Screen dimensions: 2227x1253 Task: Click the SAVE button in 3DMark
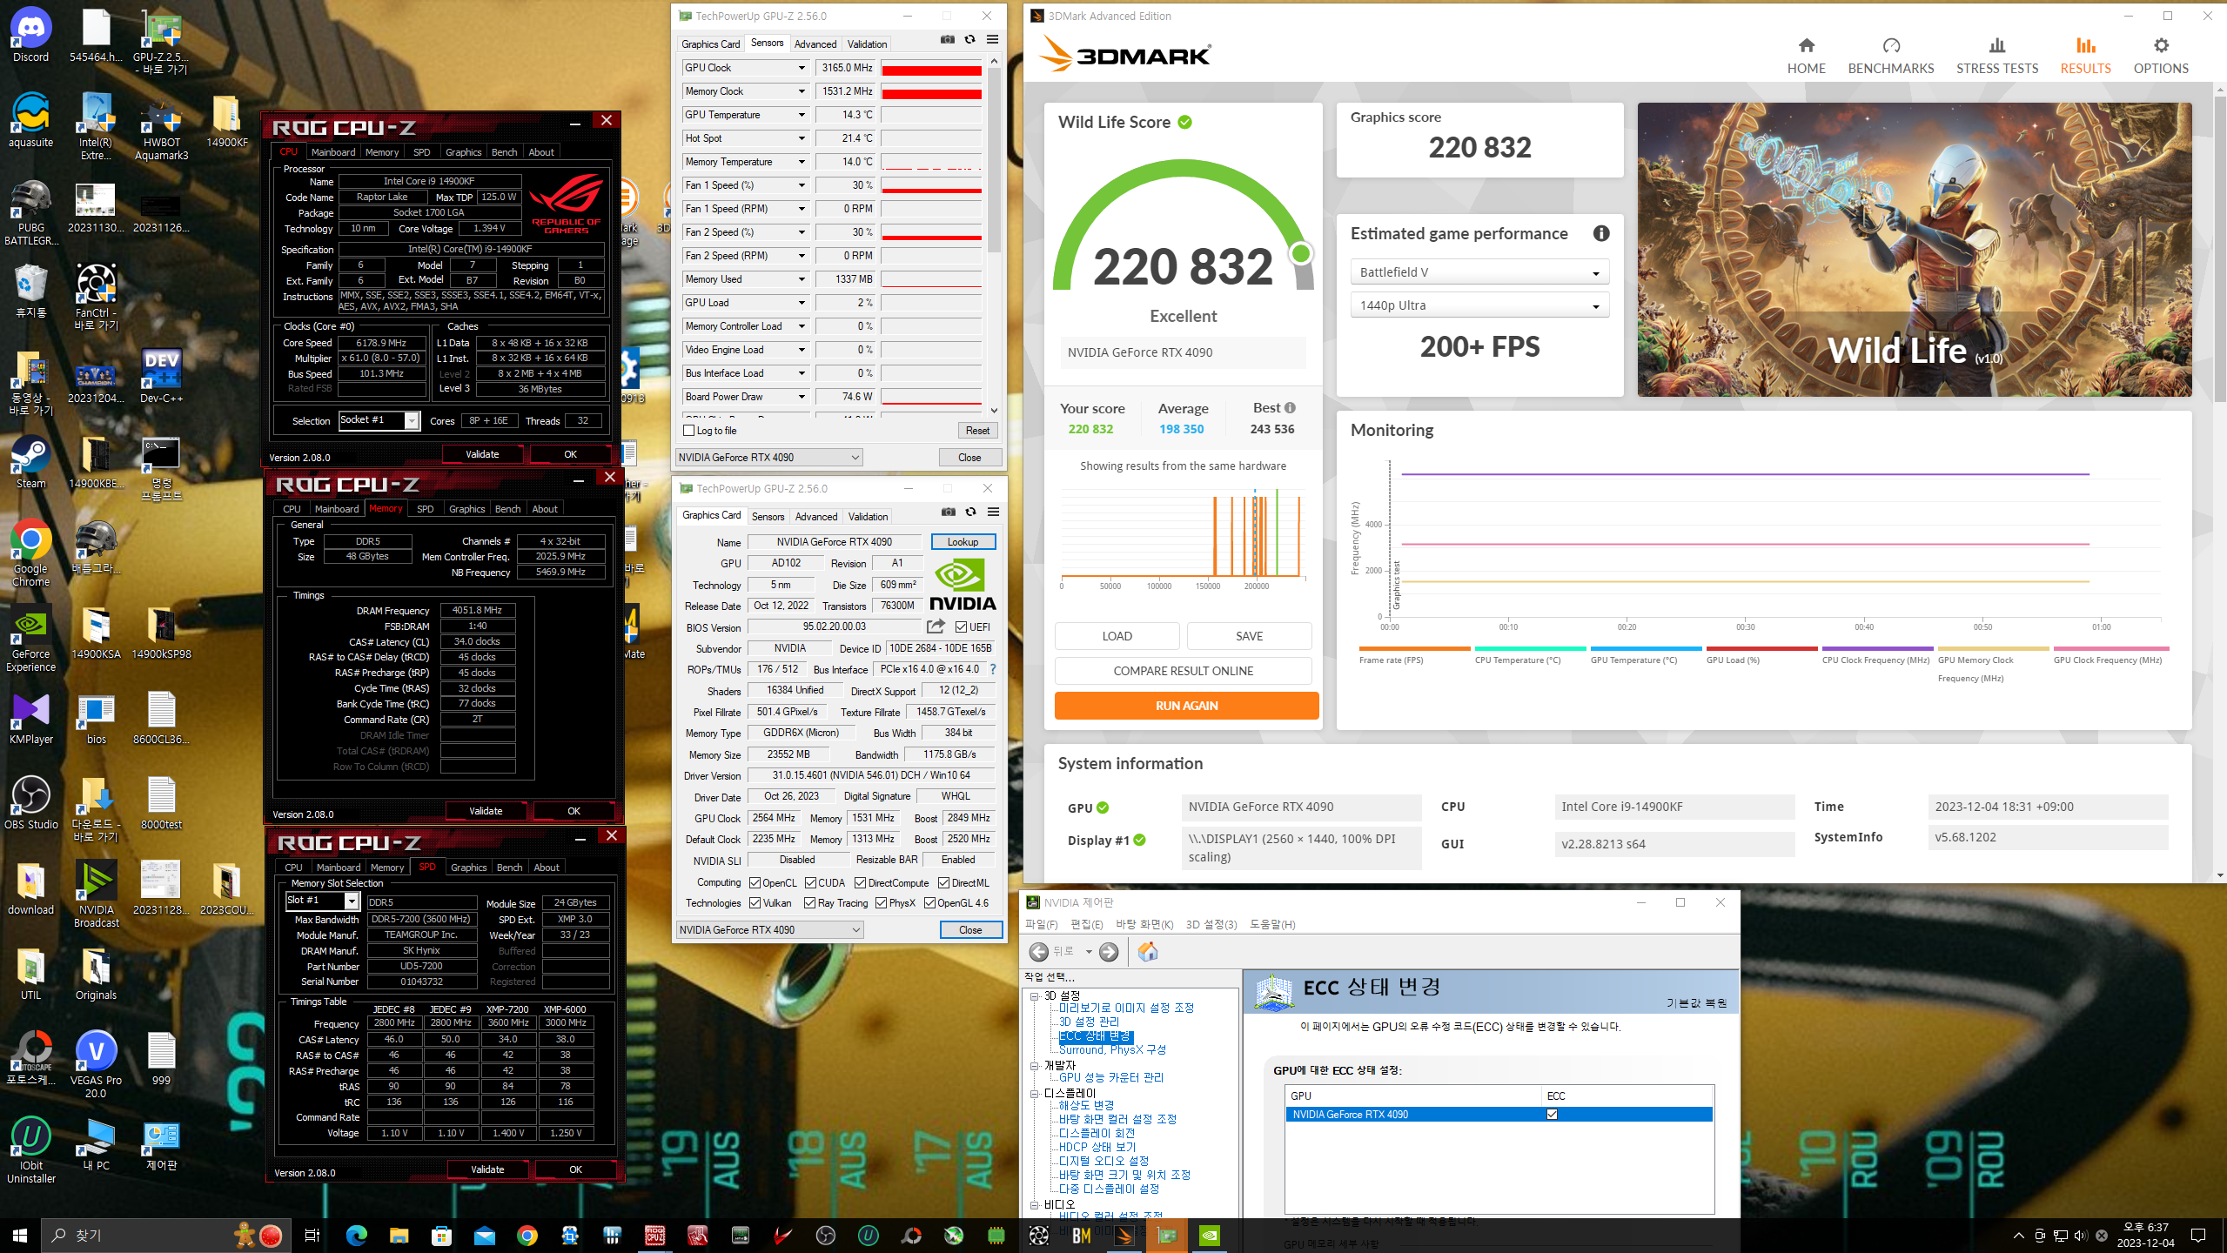(1249, 636)
